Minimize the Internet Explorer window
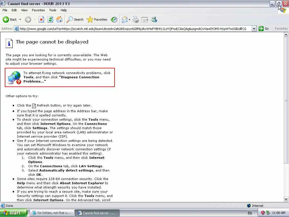289x217 pixels. (x=272, y=3)
